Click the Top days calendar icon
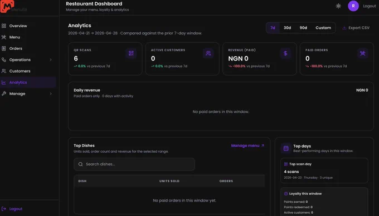The width and height of the screenshot is (379, 216). [x=286, y=148]
